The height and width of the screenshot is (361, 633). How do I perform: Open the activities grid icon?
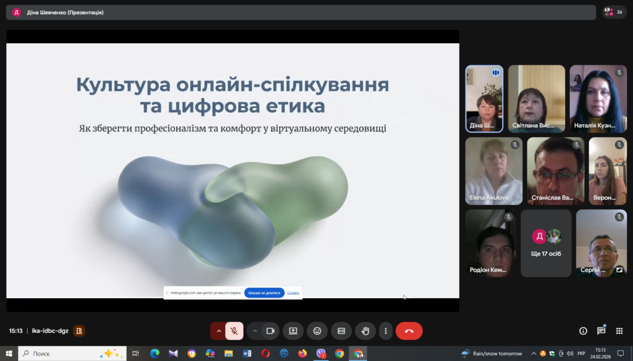(x=619, y=331)
